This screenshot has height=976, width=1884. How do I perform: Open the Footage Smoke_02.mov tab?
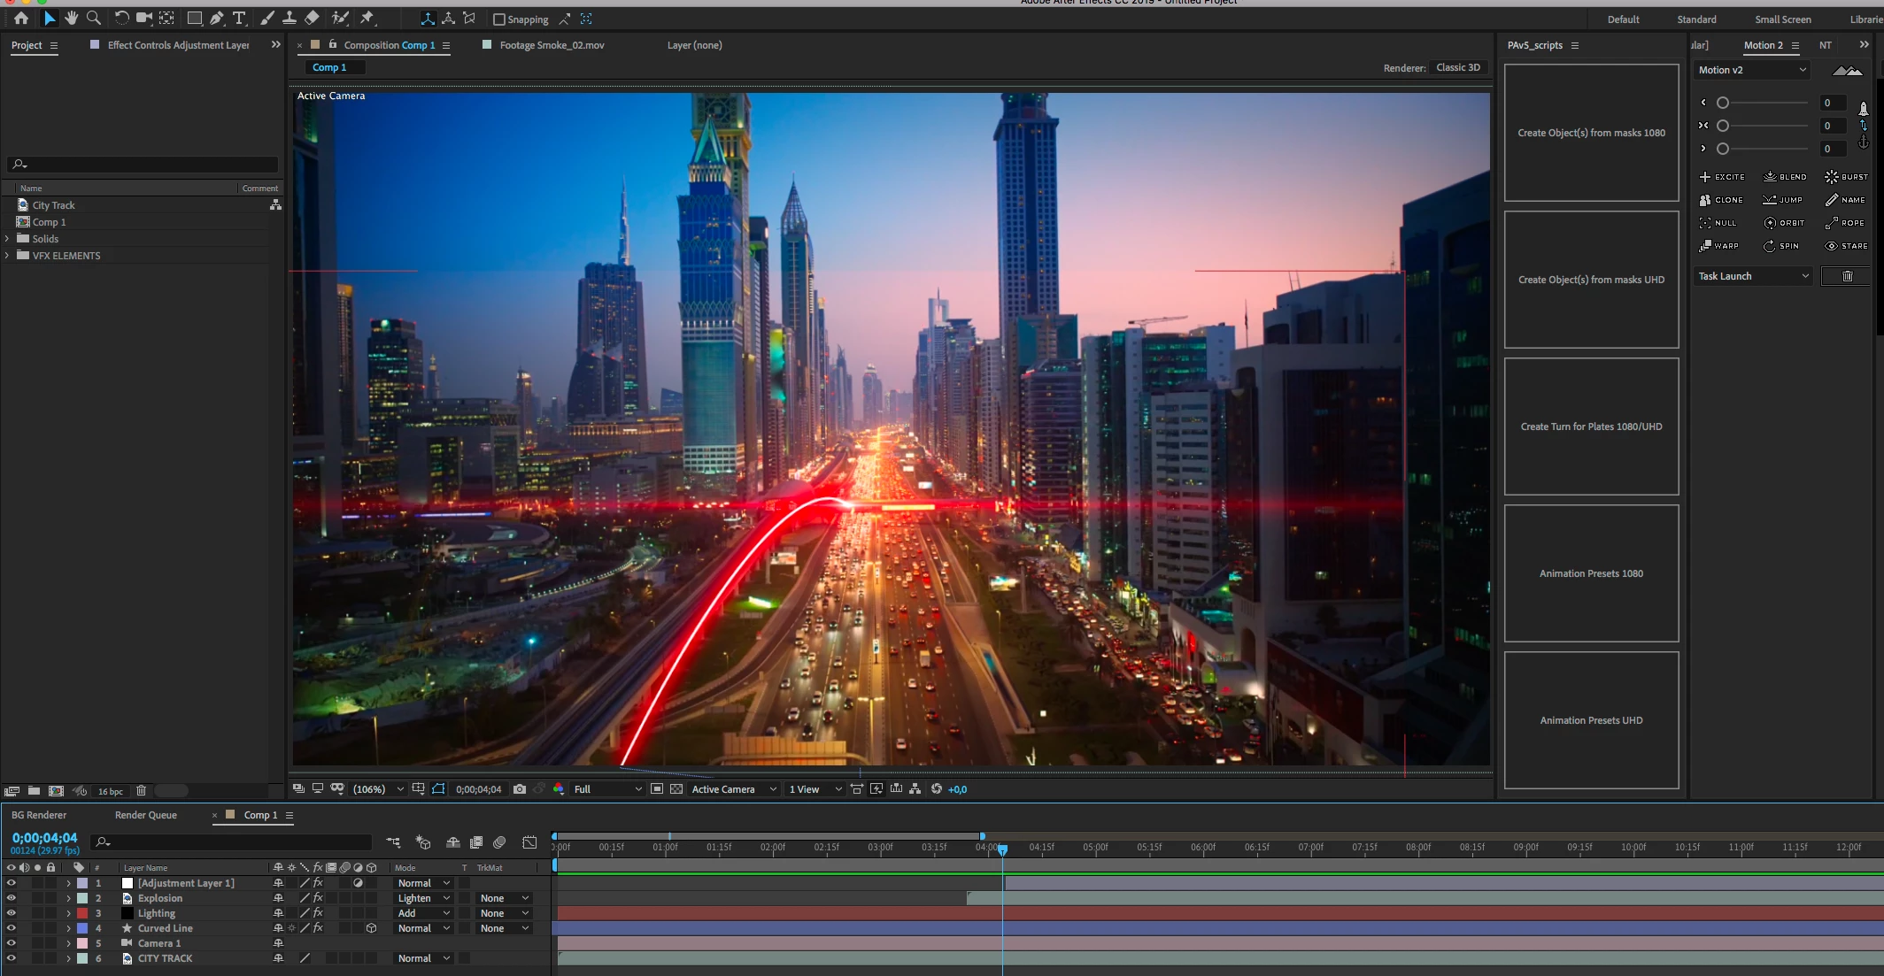pos(552,45)
